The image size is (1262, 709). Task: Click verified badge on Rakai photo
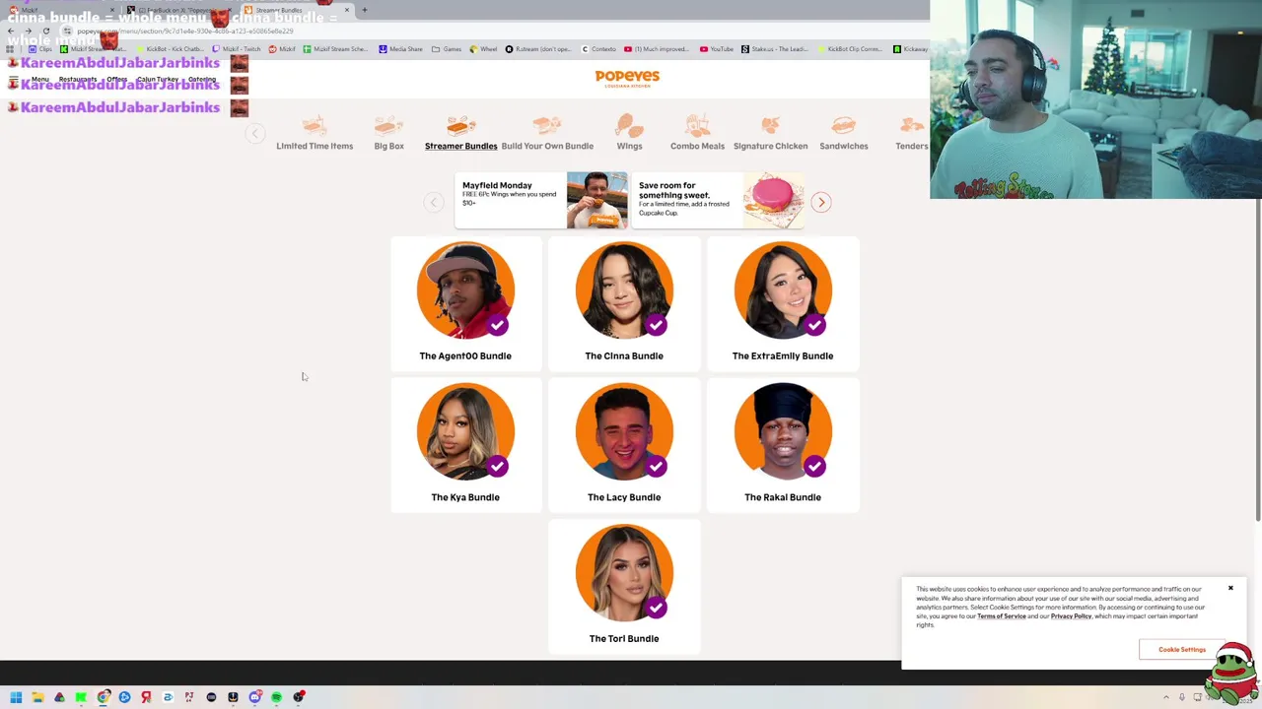[x=814, y=466]
